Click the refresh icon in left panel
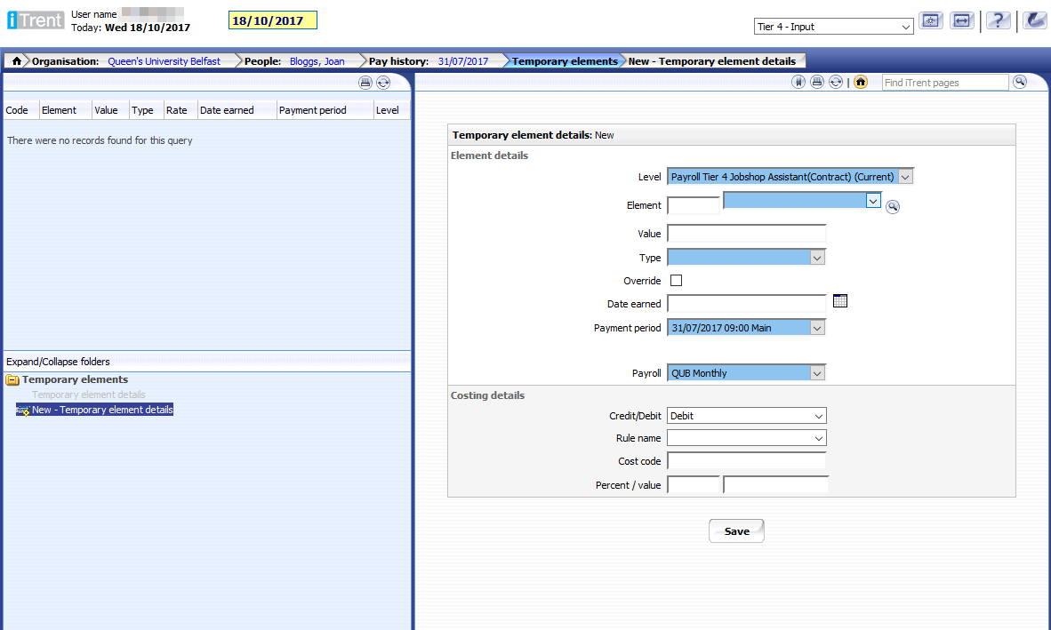 383,83
